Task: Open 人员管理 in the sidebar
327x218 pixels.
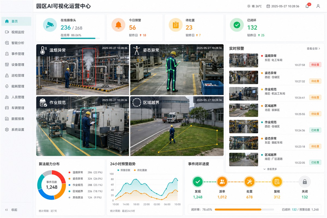Action: coord(16,97)
